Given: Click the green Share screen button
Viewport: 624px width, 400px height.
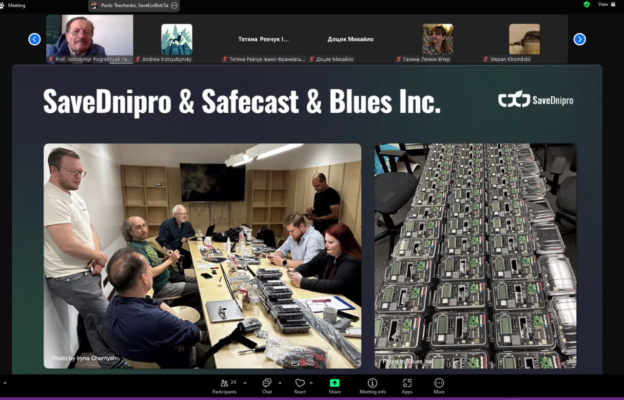Looking at the screenshot, I should tap(334, 386).
